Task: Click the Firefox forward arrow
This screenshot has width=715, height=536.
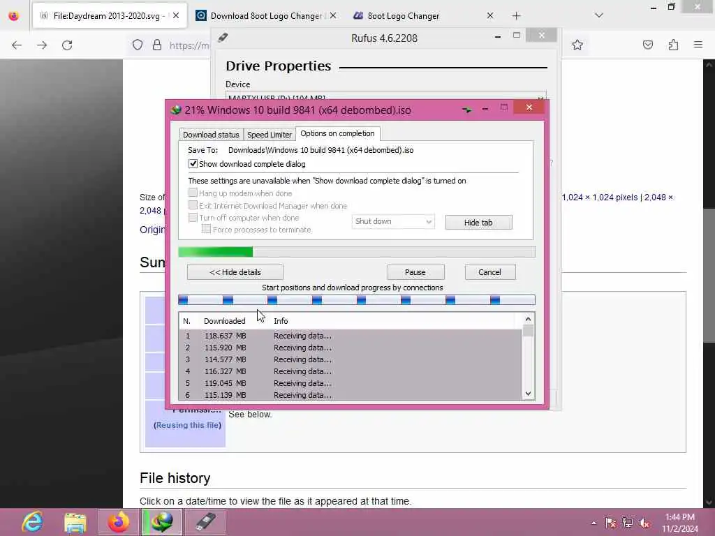Action: pos(42,45)
